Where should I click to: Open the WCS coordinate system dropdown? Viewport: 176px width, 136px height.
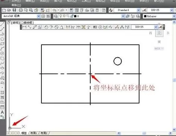click(x=159, y=49)
